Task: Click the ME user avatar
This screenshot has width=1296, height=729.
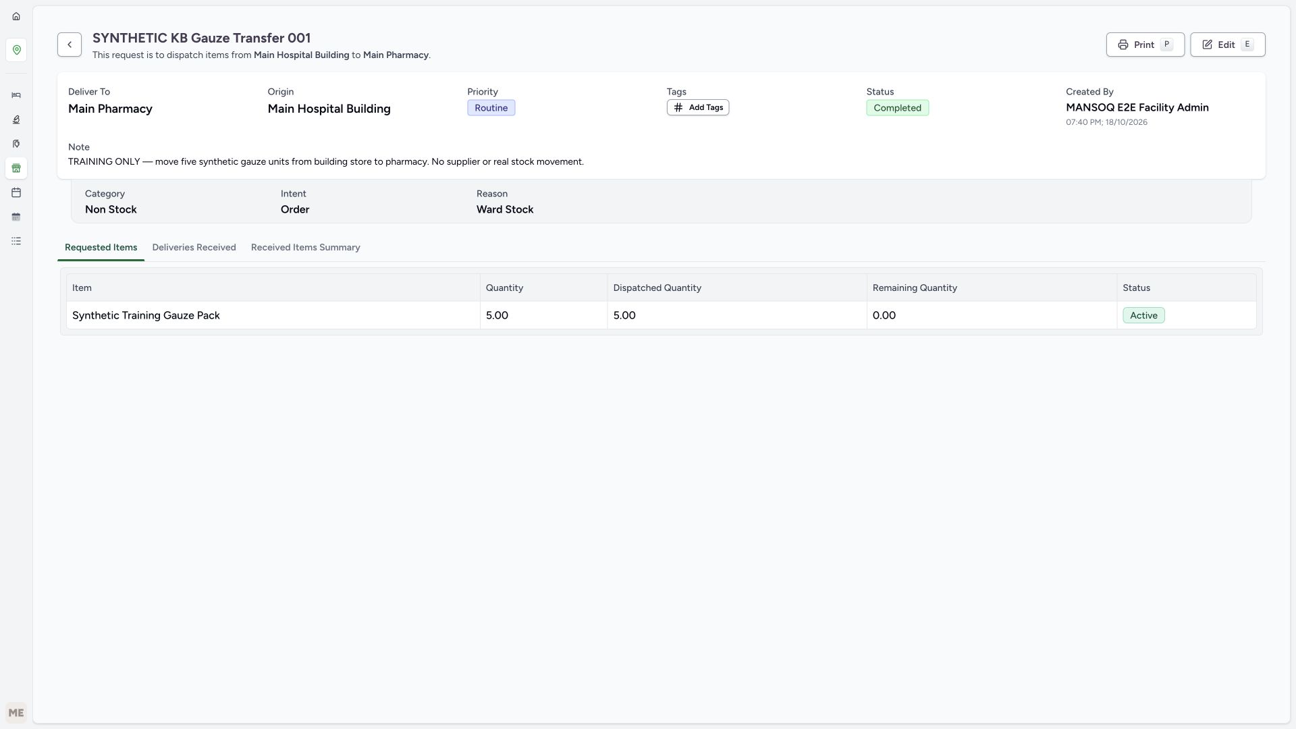Action: pyautogui.click(x=16, y=713)
